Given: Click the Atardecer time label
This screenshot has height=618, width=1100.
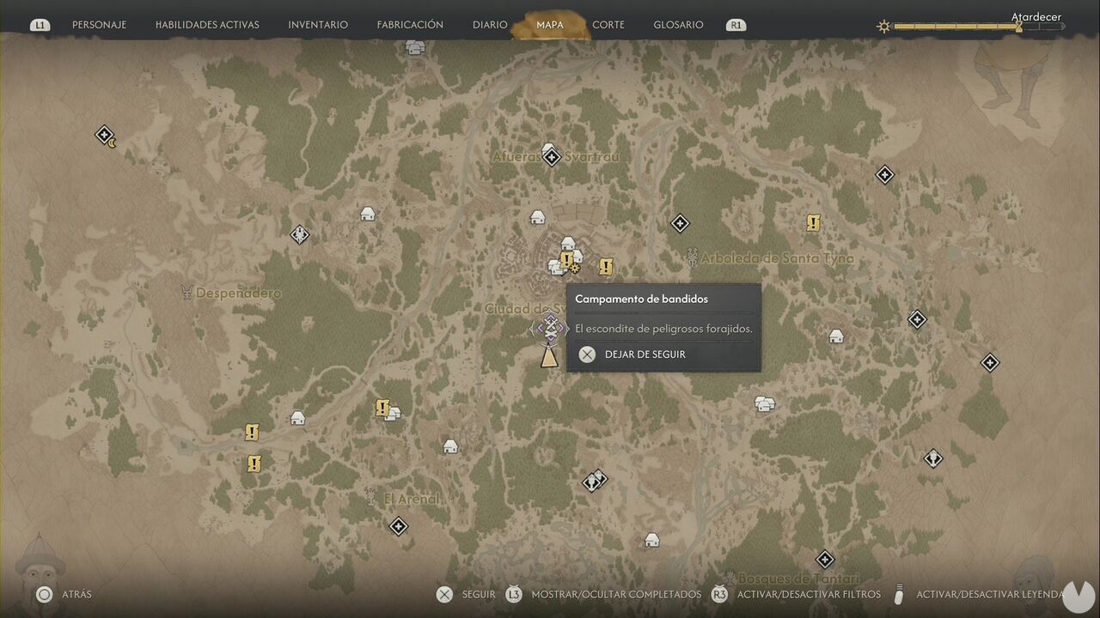Looking at the screenshot, I should 1036,16.
